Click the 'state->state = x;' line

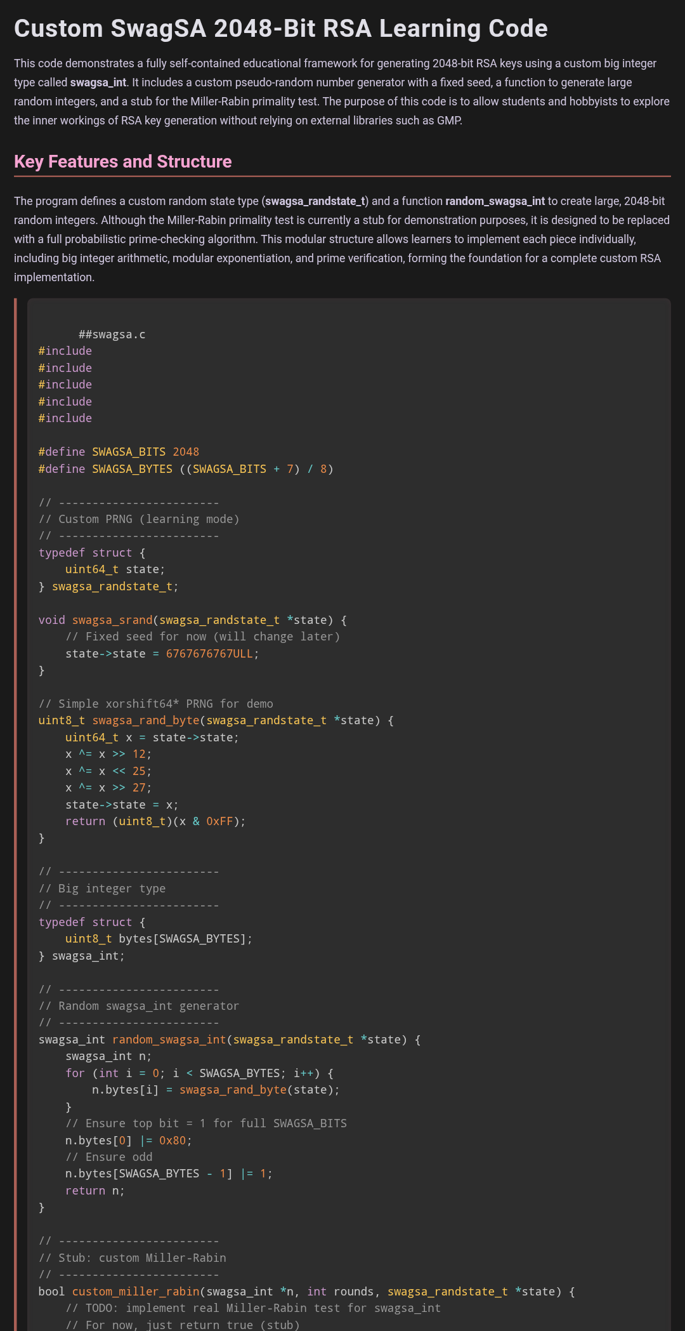coord(122,805)
